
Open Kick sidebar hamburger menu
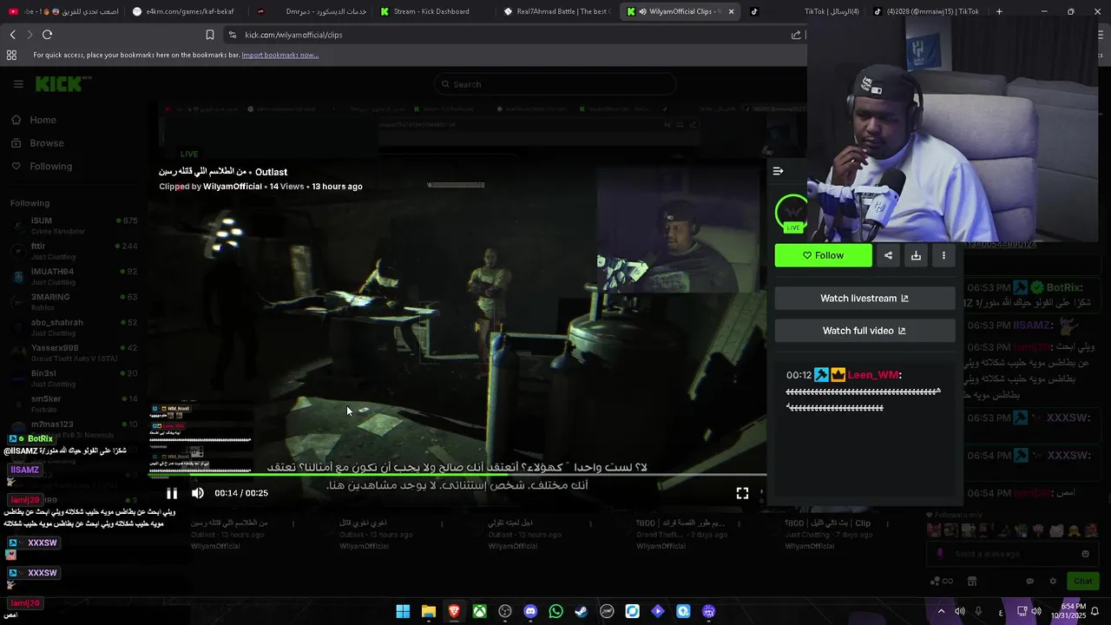click(x=18, y=84)
